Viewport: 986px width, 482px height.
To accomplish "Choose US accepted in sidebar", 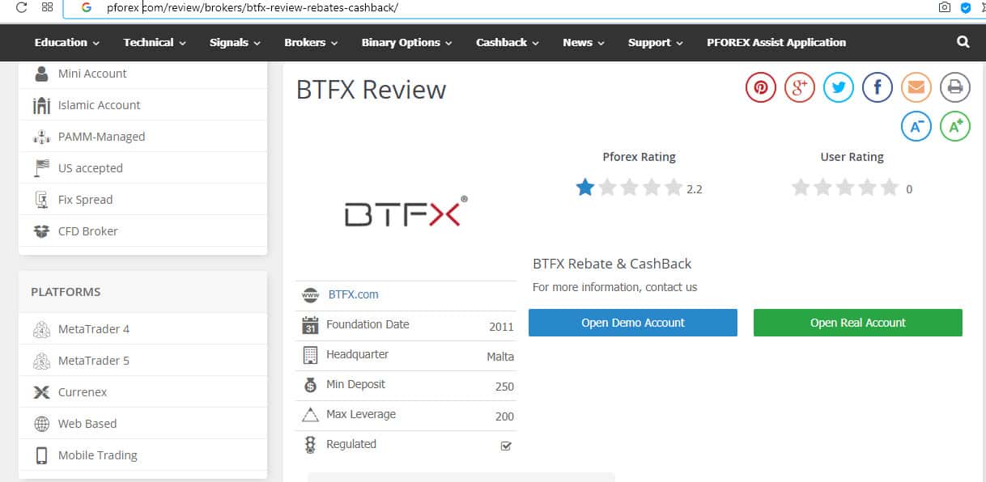I will click(x=91, y=168).
